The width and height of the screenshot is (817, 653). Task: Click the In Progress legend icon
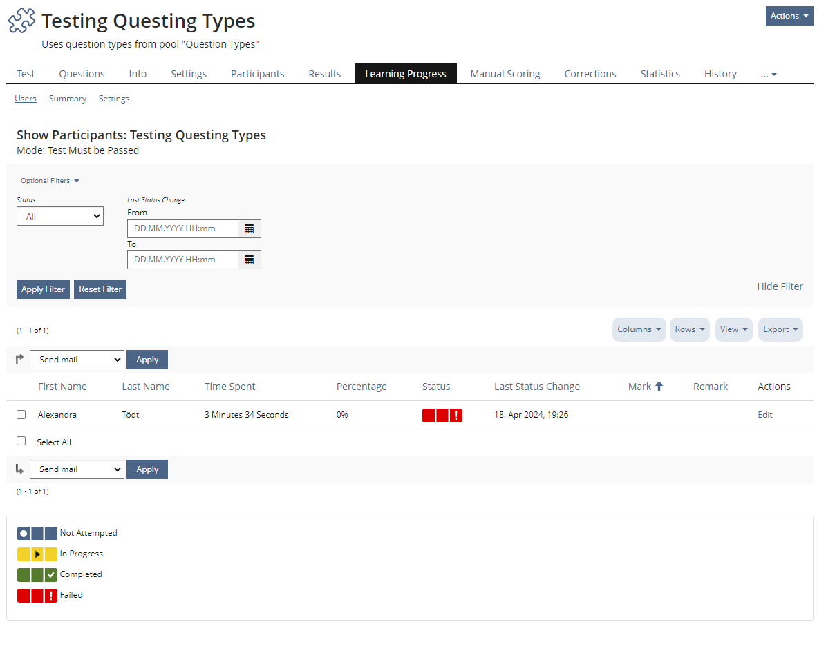[37, 554]
